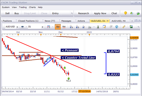Toggle the Bid price button

[x=58, y=27]
